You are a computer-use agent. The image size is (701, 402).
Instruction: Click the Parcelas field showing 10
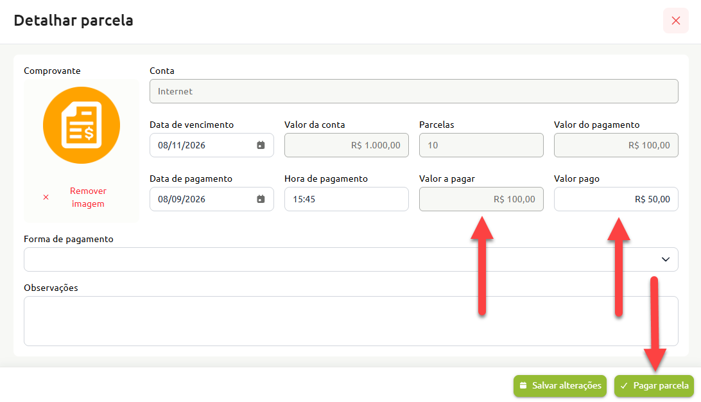tap(481, 145)
